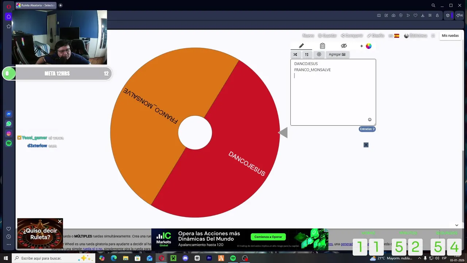Open the Windows Start menu
467x263 pixels.
(6, 258)
